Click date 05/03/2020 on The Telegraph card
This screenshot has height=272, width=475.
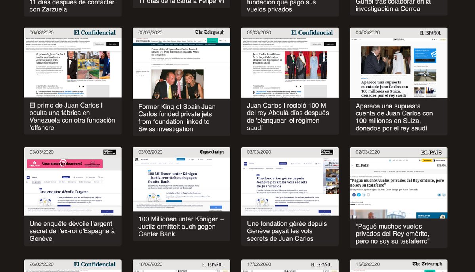[x=150, y=32]
